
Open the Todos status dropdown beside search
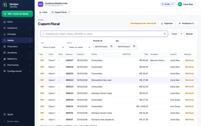(176, 34)
